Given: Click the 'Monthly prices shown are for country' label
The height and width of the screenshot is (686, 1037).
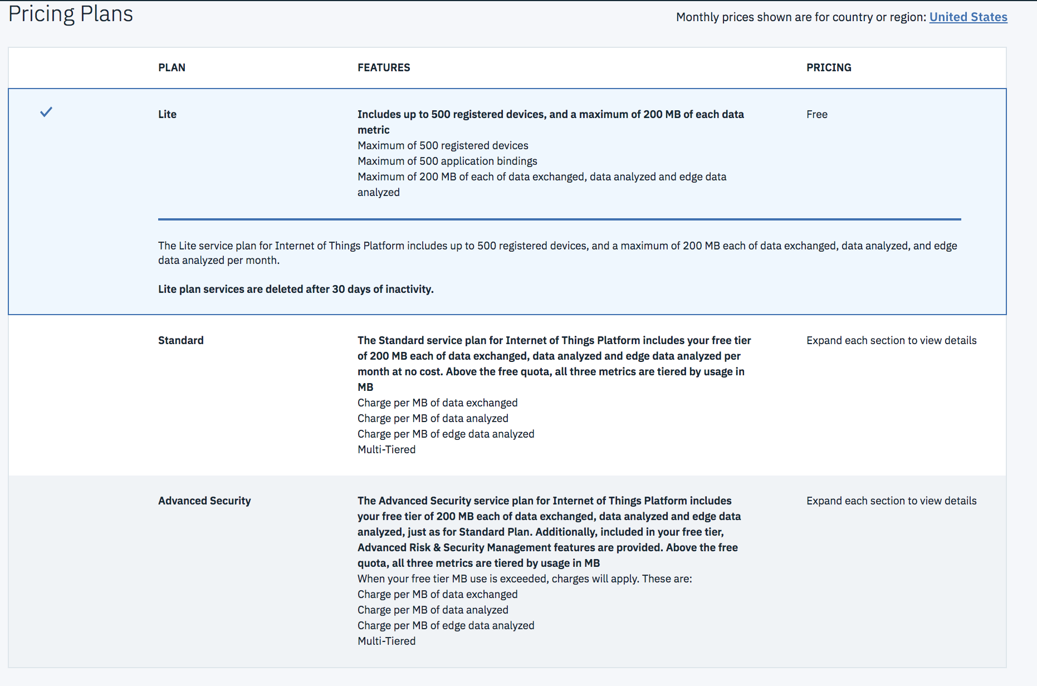Looking at the screenshot, I should tap(801, 17).
